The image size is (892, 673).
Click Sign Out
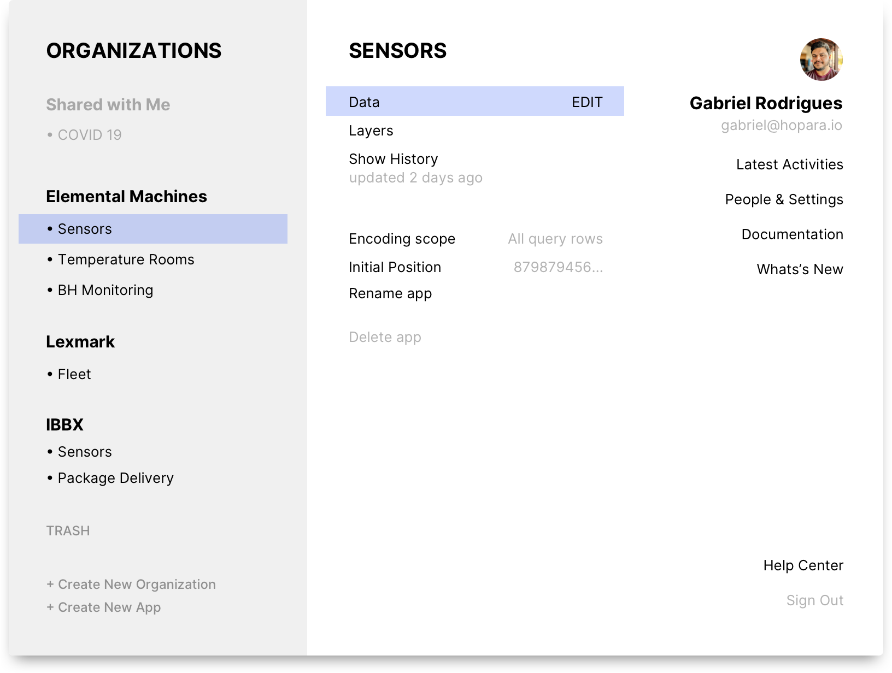[814, 600]
